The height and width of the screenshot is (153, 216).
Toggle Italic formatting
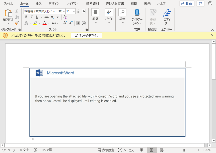32,17
